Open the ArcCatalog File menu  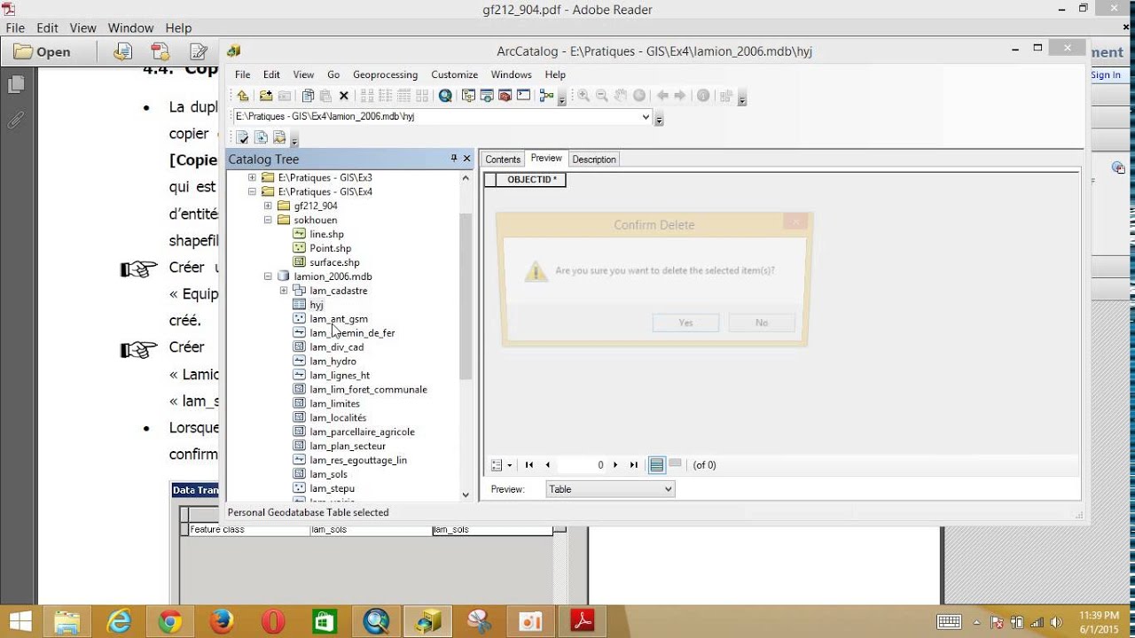coord(242,74)
